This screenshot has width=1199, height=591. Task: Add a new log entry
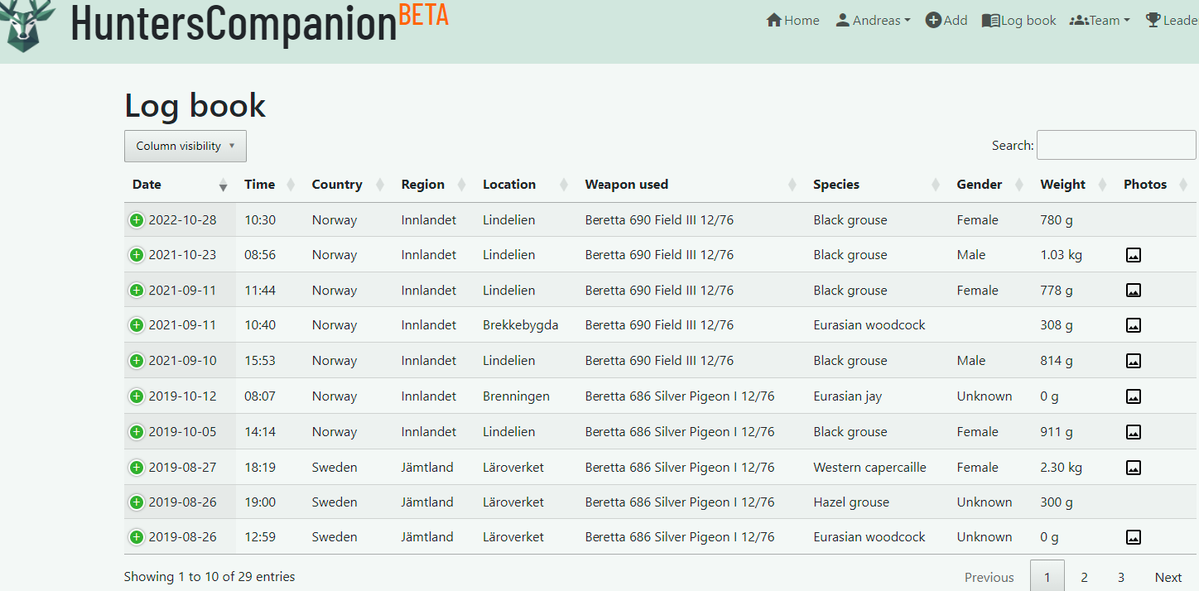tap(946, 20)
